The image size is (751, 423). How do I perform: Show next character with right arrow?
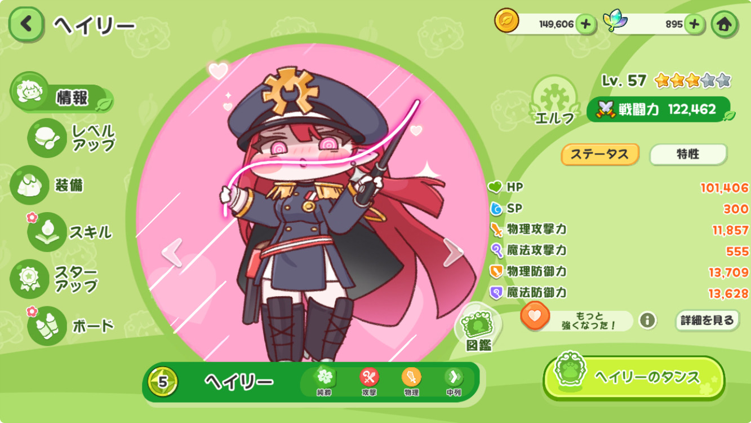tap(452, 252)
